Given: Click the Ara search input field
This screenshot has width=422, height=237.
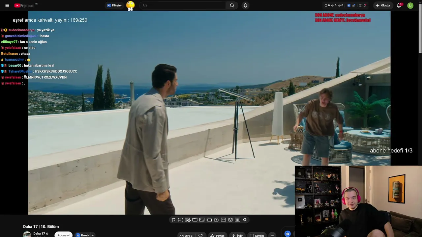Looking at the screenshot, I should (182, 6).
